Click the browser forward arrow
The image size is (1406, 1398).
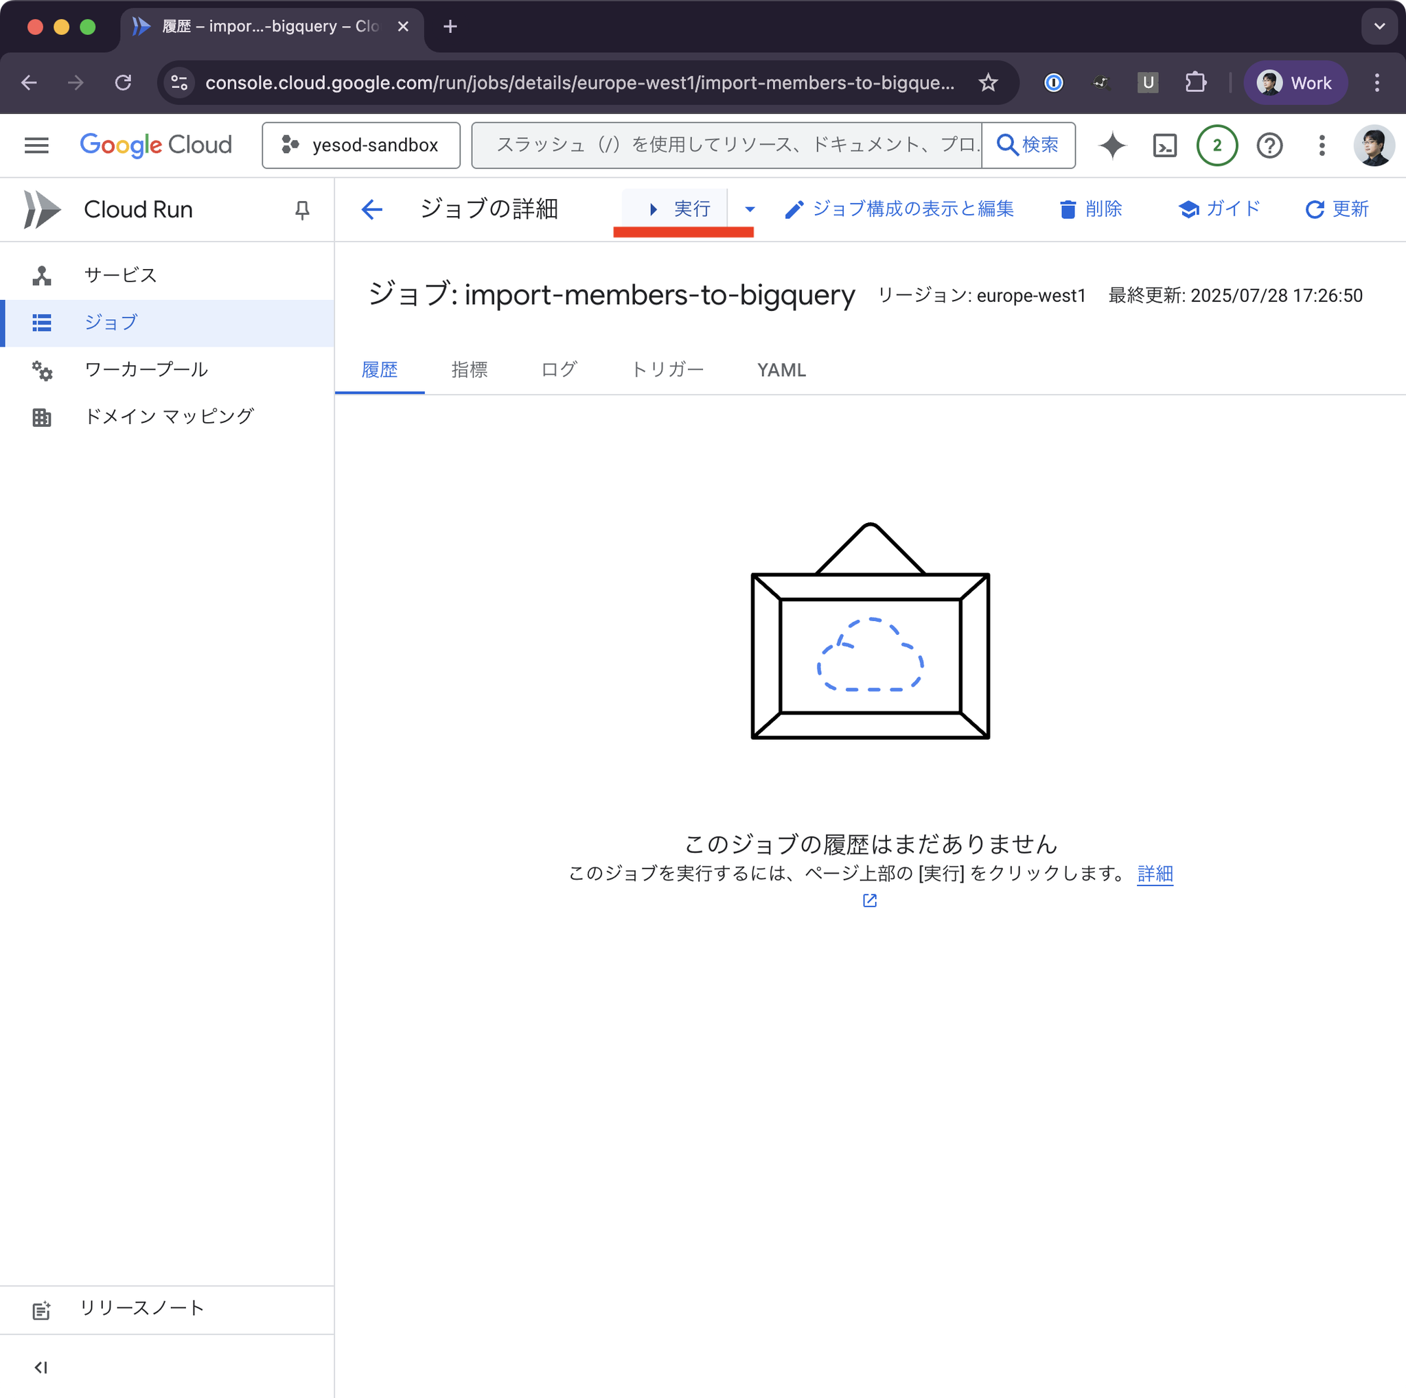pyautogui.click(x=76, y=83)
